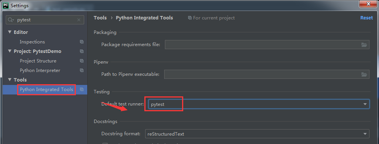This screenshot has width=379, height=144.
Task: Browse for Package requirements file folder icon
Action: [364, 45]
